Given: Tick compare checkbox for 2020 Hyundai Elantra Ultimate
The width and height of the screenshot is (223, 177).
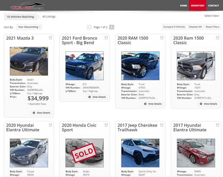Looking at the screenshot, I should point(50,125).
